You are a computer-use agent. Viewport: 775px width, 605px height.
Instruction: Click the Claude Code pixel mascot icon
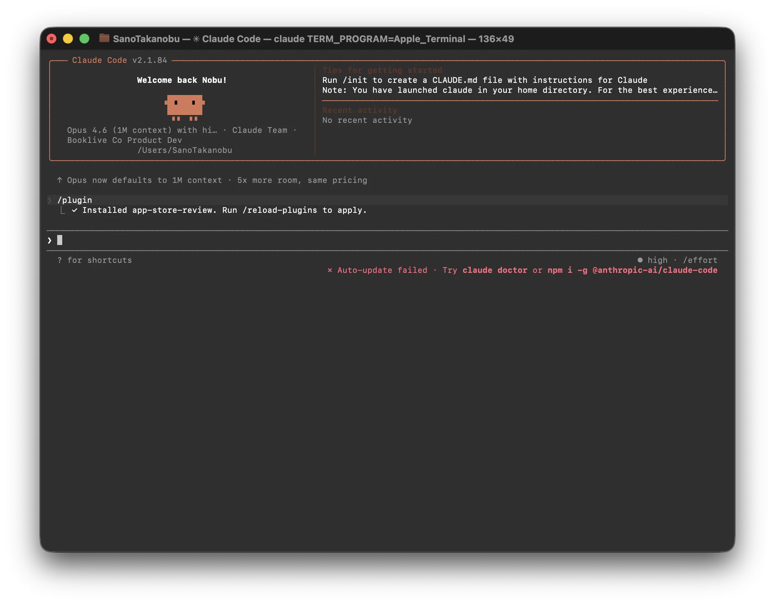(184, 107)
